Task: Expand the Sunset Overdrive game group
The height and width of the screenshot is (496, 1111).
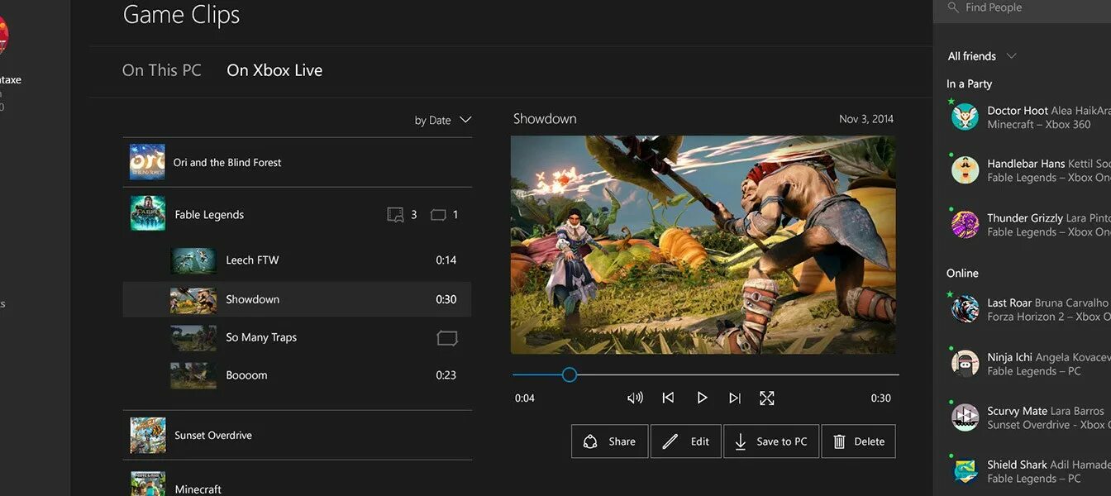Action: (x=297, y=435)
